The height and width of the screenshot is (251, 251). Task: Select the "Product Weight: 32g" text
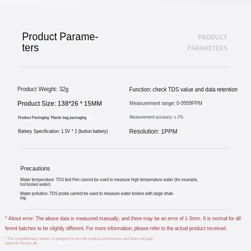tap(43, 89)
